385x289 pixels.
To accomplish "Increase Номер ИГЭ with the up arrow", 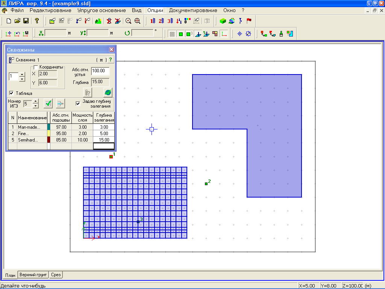I will point(36,102).
